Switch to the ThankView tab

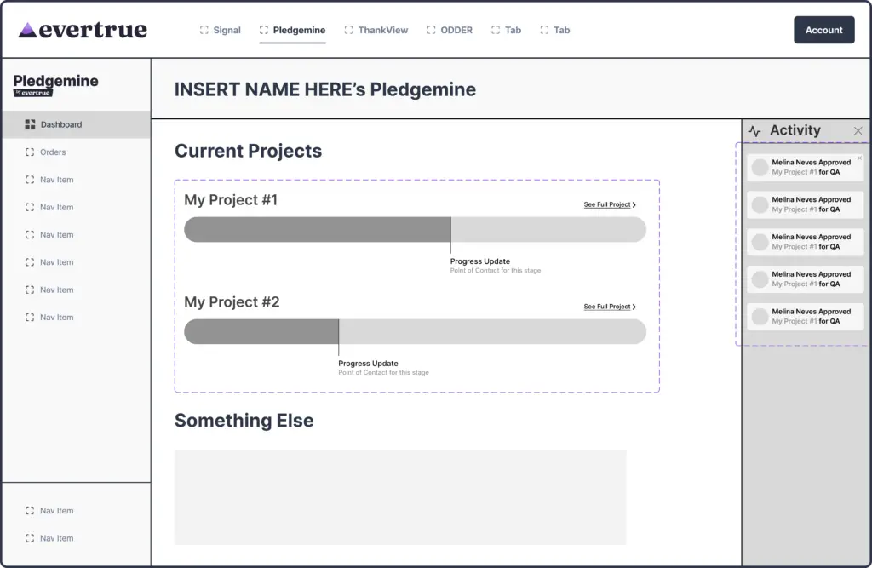[x=376, y=30]
